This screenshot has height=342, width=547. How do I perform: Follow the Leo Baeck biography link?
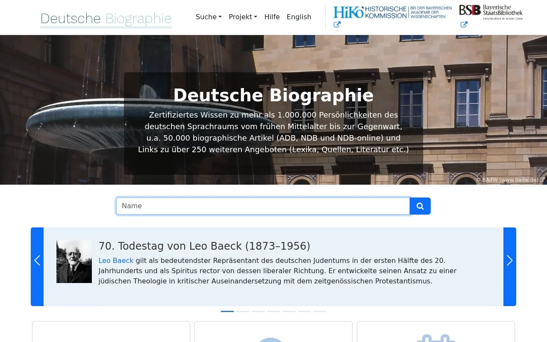(116, 260)
